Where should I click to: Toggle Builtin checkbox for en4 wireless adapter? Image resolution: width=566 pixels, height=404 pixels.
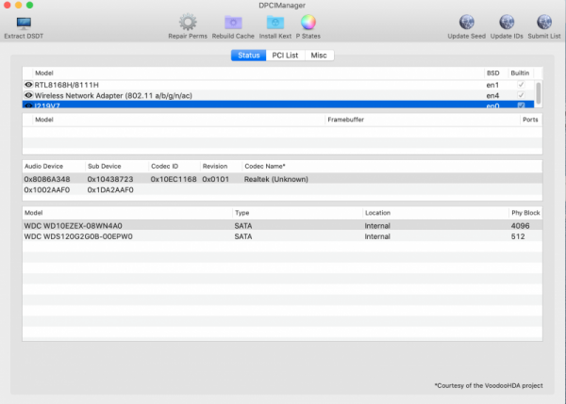coord(520,95)
